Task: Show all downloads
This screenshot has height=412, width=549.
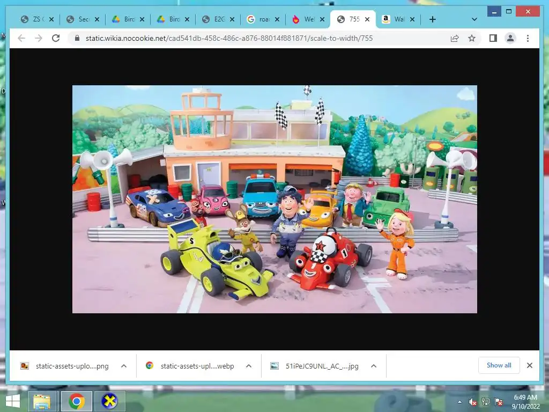Action: pos(499,365)
